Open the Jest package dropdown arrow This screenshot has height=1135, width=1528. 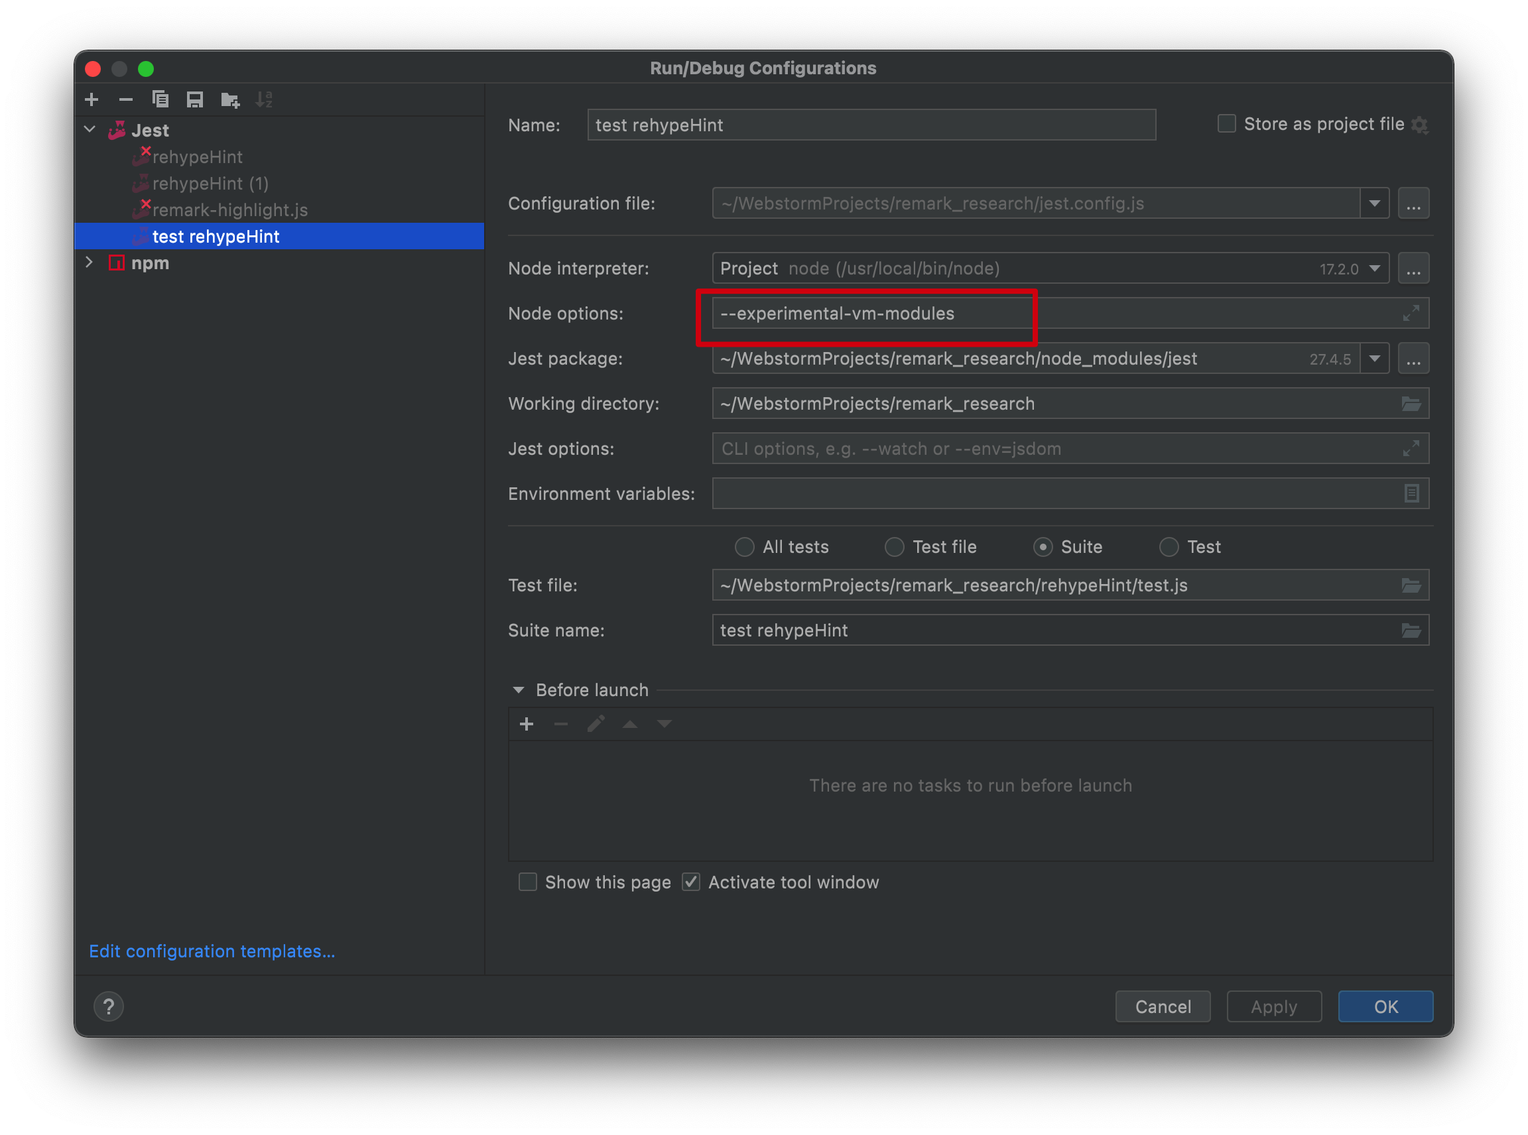point(1374,359)
